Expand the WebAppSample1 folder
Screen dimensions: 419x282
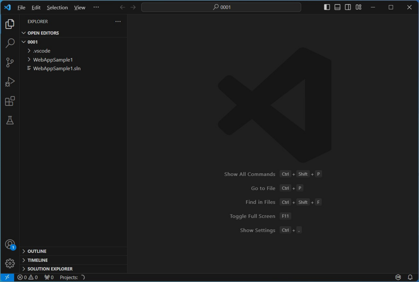(x=73, y=60)
